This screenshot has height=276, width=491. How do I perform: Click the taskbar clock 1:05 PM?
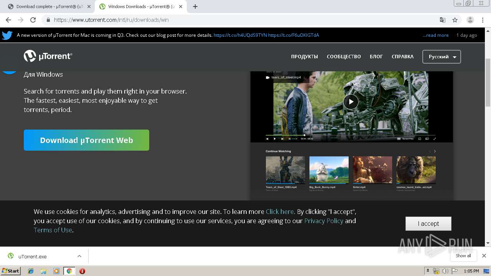coord(471,271)
